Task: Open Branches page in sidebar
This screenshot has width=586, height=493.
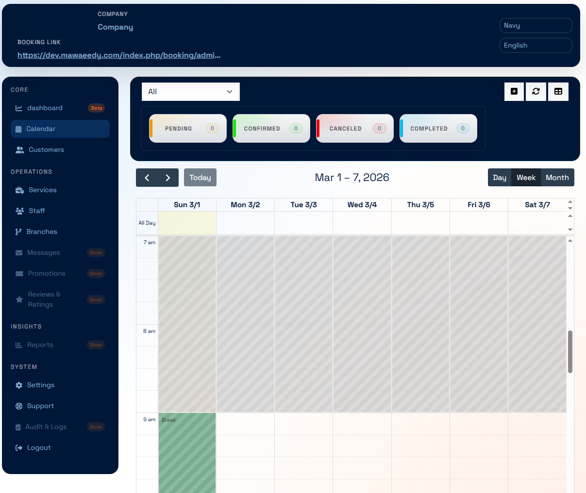Action: click(41, 231)
